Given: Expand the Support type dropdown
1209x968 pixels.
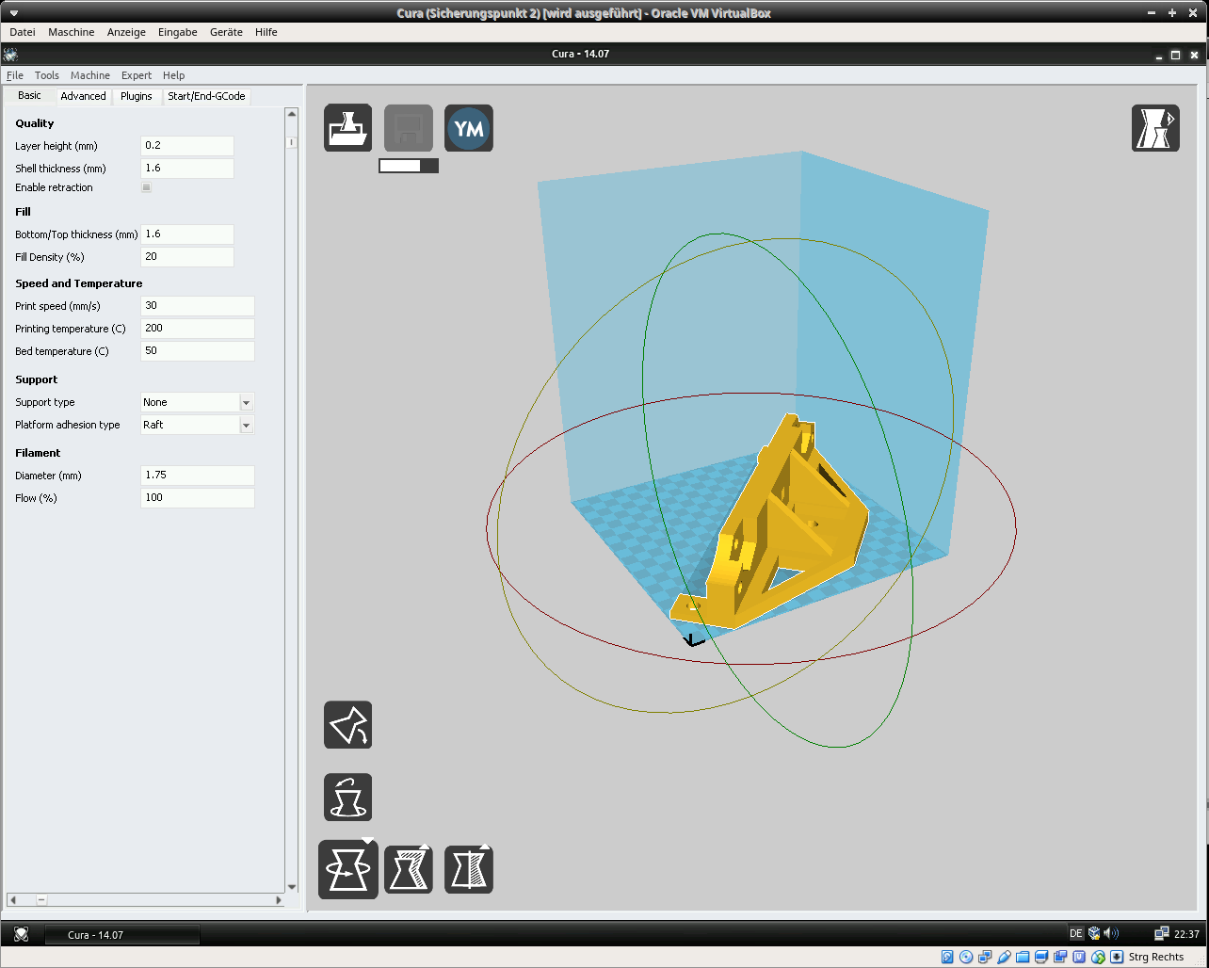Looking at the screenshot, I should (246, 403).
